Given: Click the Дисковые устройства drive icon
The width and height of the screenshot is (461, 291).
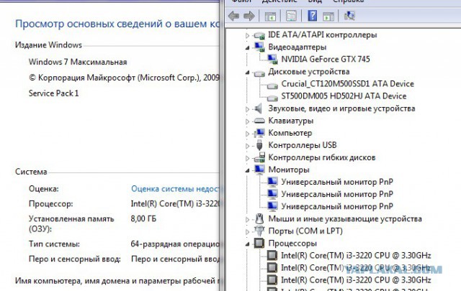Looking at the screenshot, I should click(259, 73).
